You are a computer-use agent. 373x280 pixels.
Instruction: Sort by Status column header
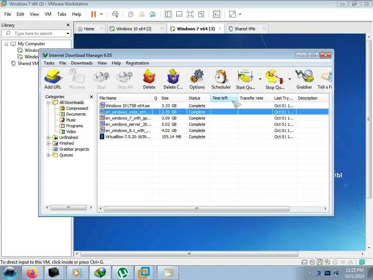pos(199,98)
